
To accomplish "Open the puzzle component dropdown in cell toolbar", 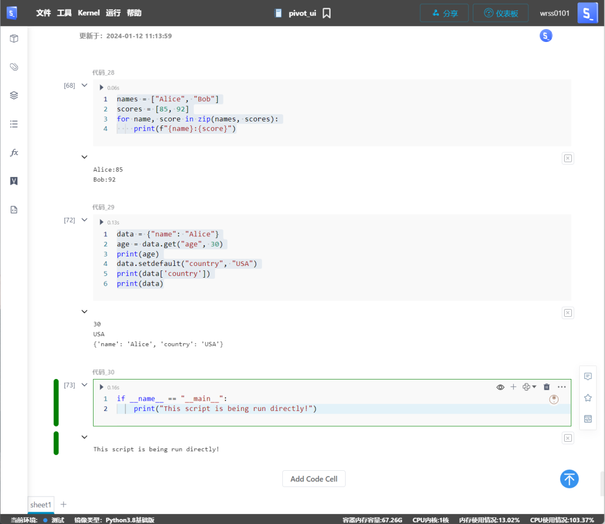I will tap(529, 387).
